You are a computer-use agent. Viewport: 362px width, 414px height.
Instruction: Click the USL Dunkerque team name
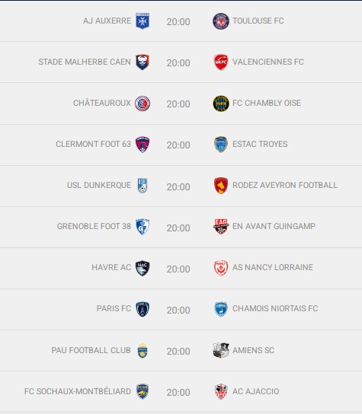99,185
